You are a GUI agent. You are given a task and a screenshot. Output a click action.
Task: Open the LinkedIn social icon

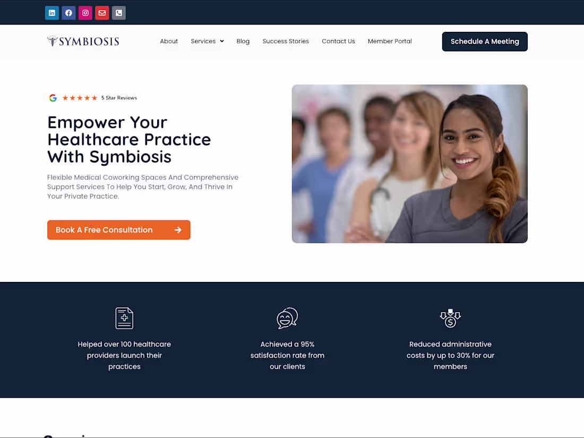click(x=52, y=13)
